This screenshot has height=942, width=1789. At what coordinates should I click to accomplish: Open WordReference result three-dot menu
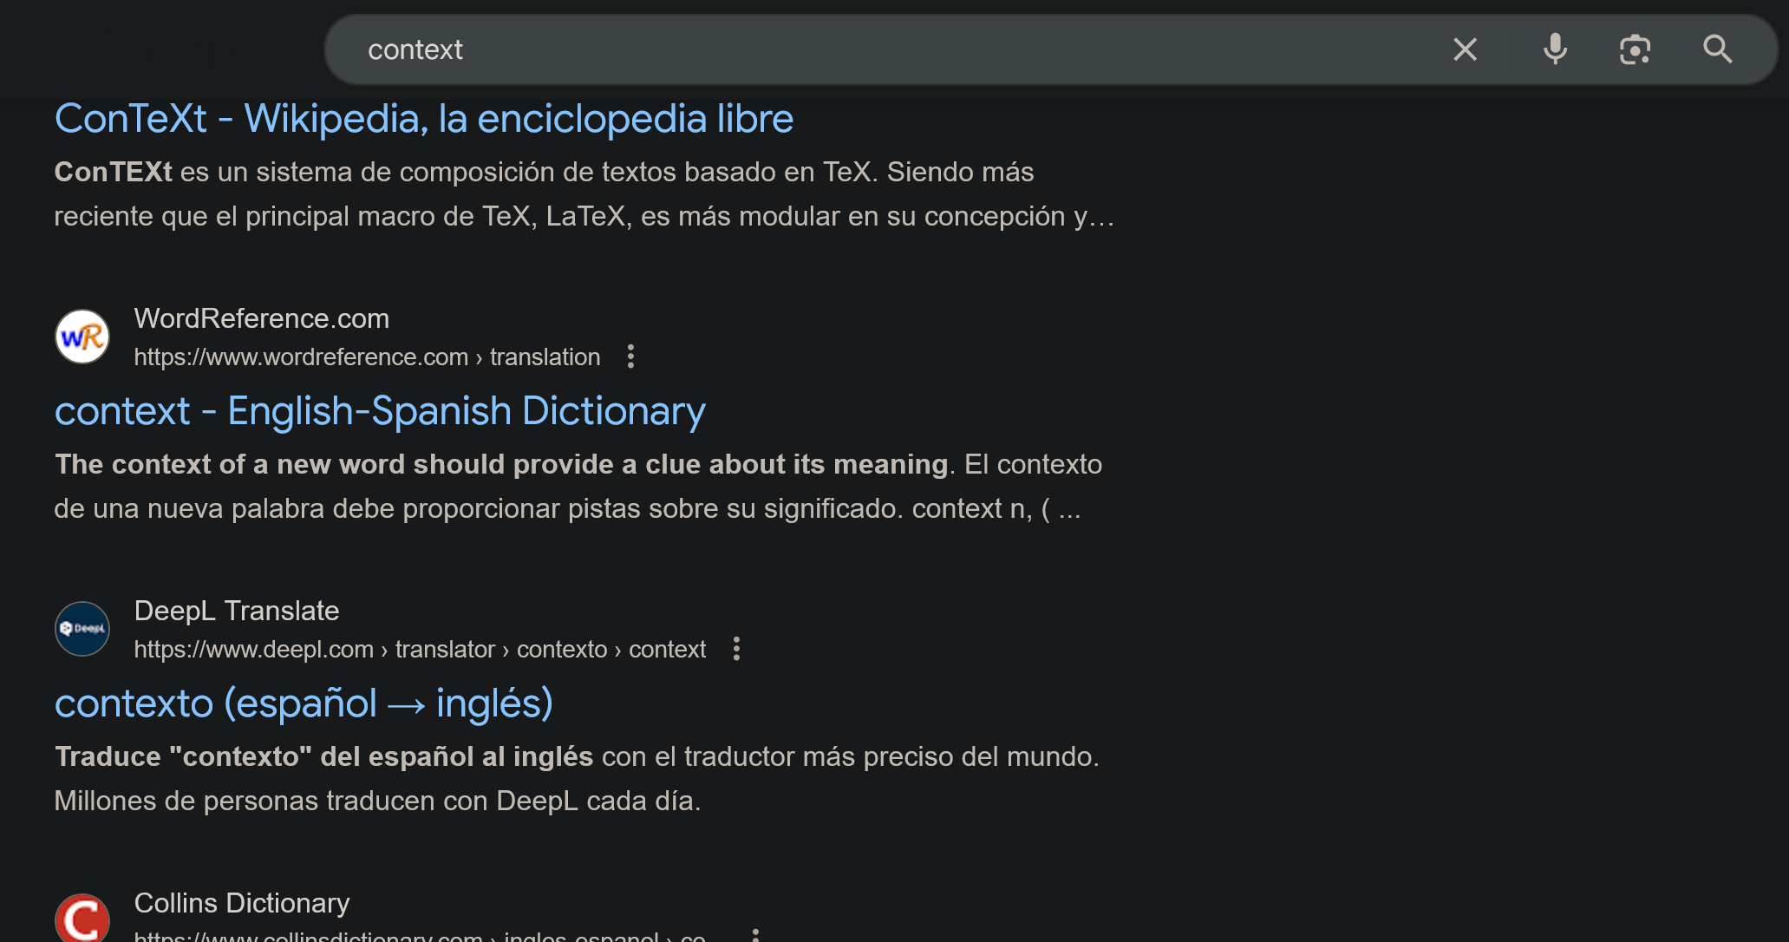630,357
